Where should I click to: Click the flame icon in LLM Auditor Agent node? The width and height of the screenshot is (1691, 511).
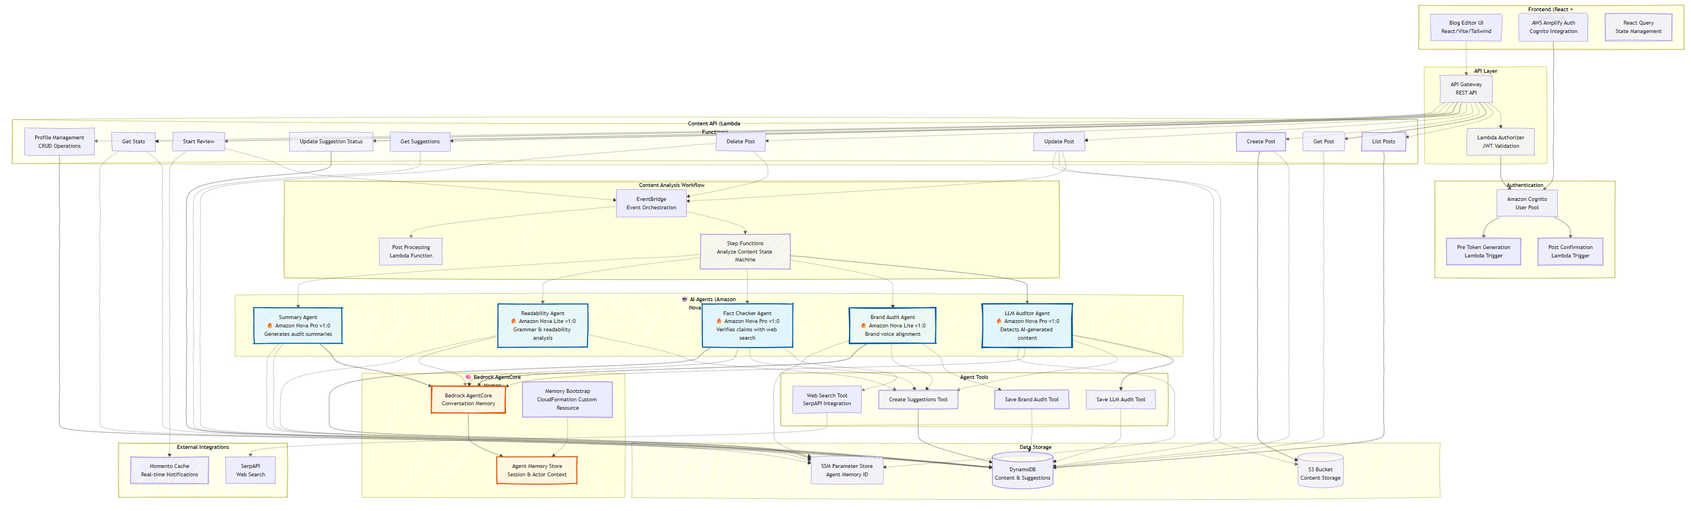click(999, 321)
